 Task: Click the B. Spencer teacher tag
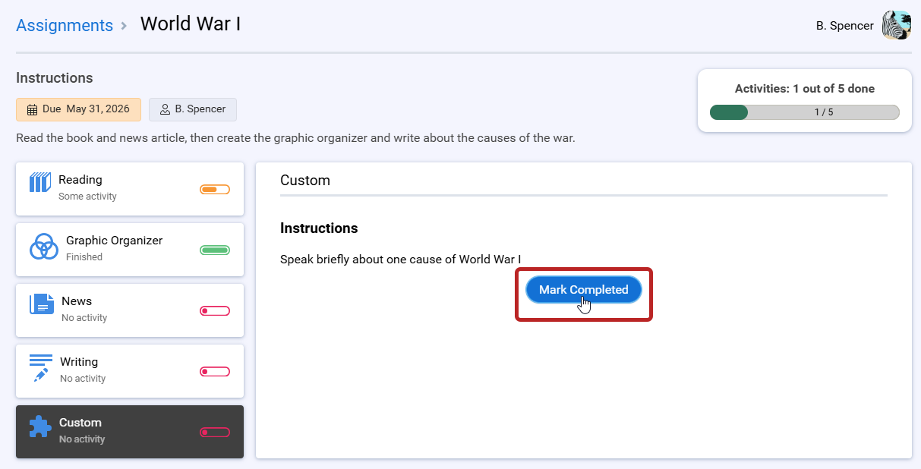coord(193,109)
